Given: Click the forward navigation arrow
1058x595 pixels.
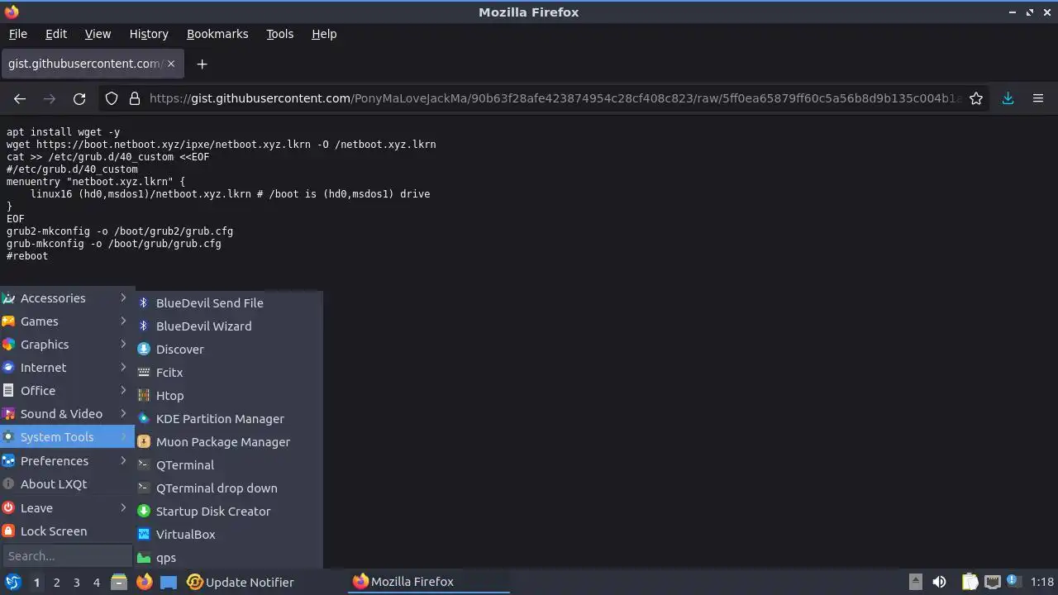Looking at the screenshot, I should [x=50, y=98].
